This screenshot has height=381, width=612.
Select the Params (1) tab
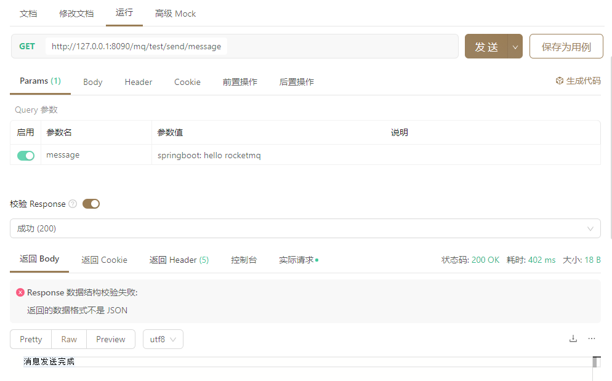pyautogui.click(x=40, y=81)
